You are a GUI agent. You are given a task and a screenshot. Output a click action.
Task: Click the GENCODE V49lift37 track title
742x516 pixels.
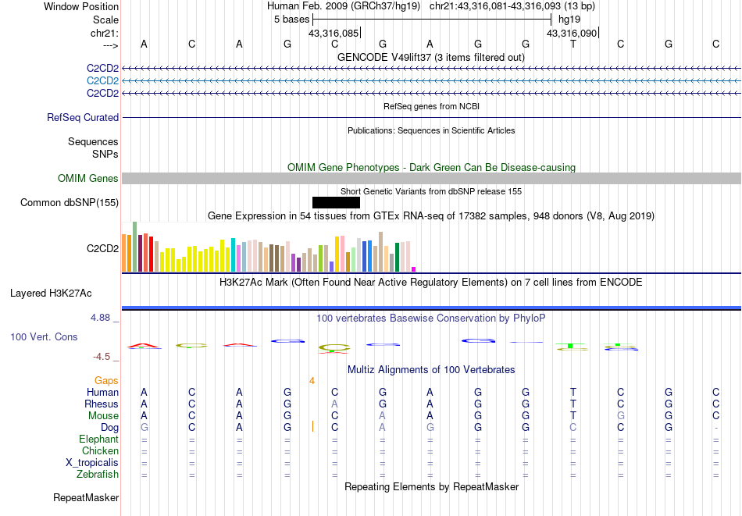431,57
